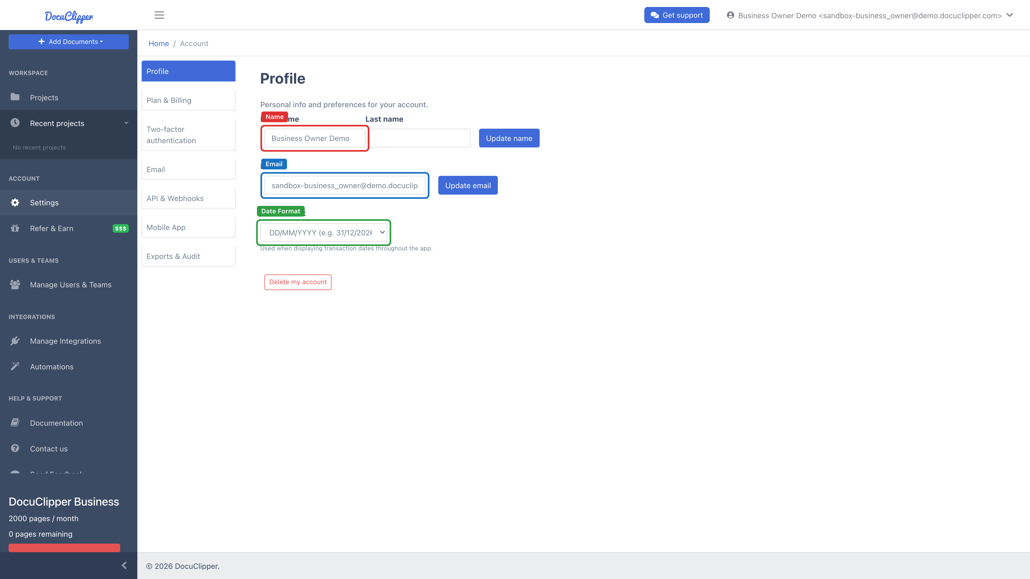The image size is (1030, 579).
Task: Open the Date Format dropdown
Action: pyautogui.click(x=323, y=233)
